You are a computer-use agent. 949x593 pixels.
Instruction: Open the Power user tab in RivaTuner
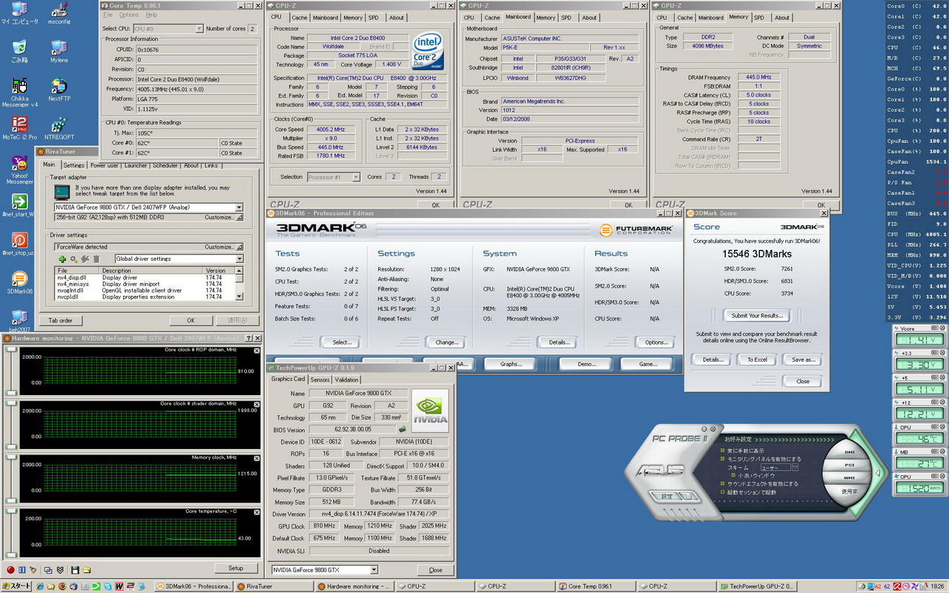tap(105, 165)
